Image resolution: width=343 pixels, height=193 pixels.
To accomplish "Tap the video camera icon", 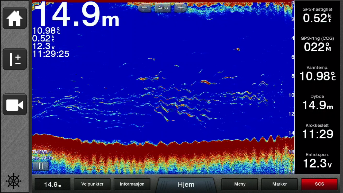I will (15, 104).
